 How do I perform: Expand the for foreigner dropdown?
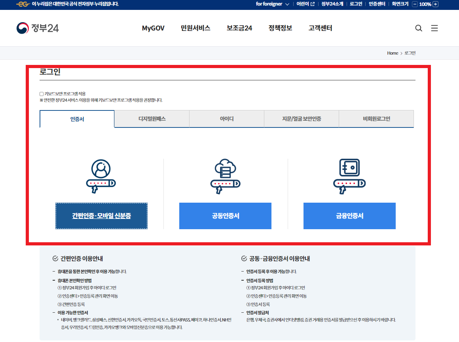273,4
